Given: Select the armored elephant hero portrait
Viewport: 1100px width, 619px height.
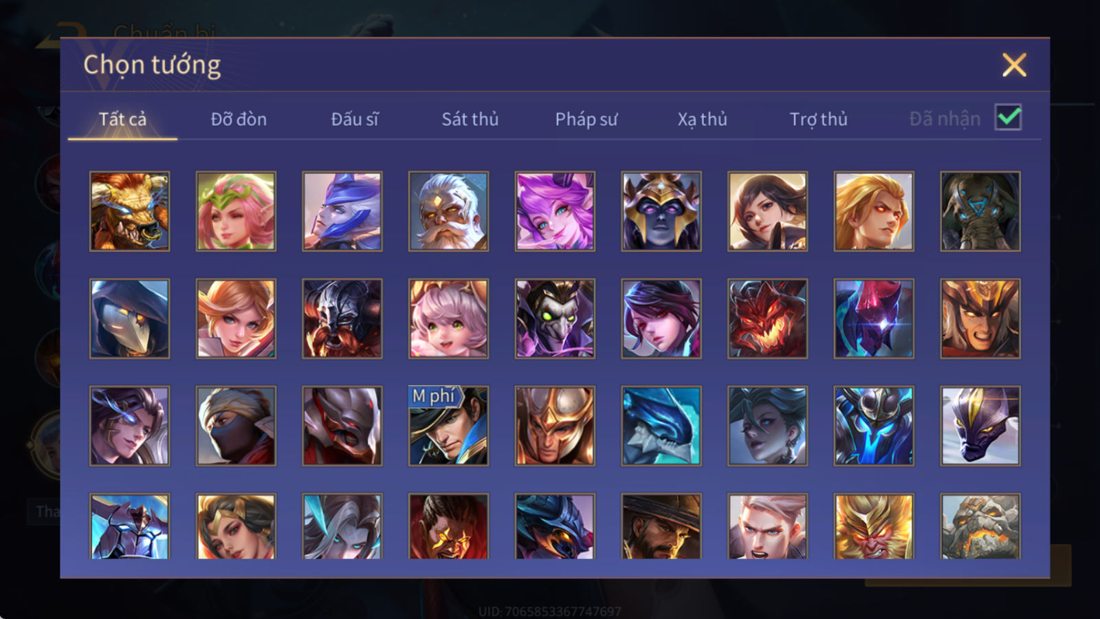Looking at the screenshot, I should (980, 211).
